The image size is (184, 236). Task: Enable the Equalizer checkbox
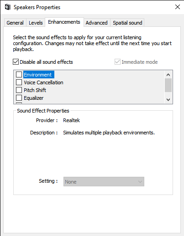pos(19,98)
